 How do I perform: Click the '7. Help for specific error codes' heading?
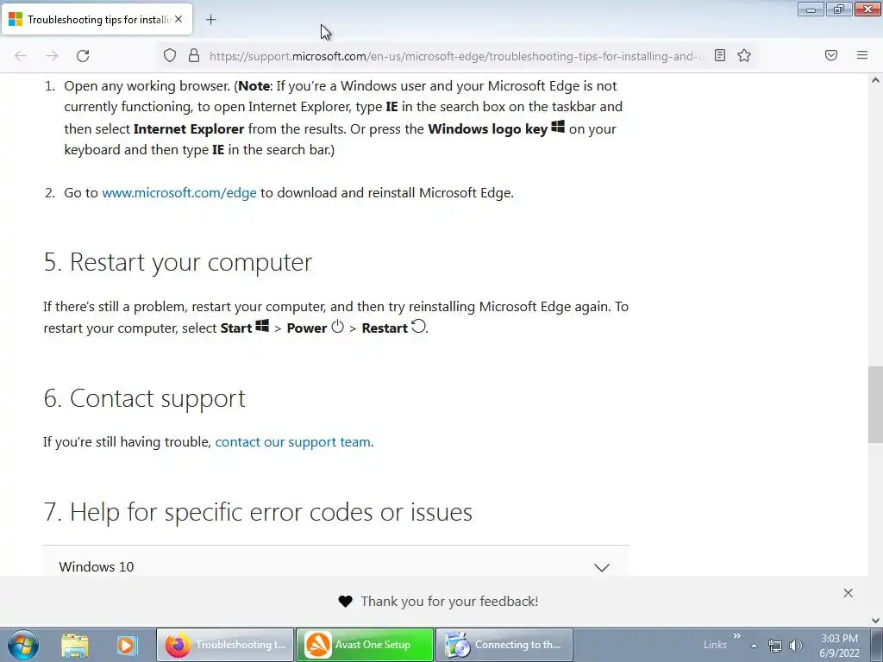click(x=258, y=512)
